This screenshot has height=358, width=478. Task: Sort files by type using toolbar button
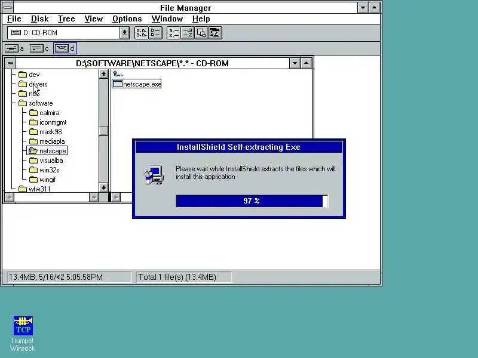pyautogui.click(x=188, y=33)
